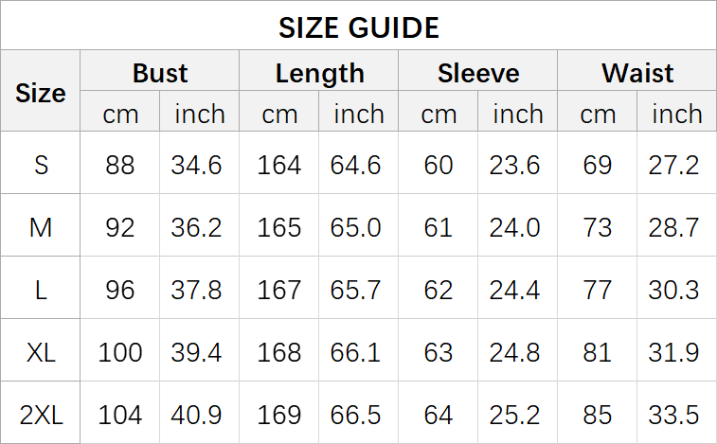The image size is (717, 444).
Task: Click the Sleeve column header
Action: click(478, 73)
